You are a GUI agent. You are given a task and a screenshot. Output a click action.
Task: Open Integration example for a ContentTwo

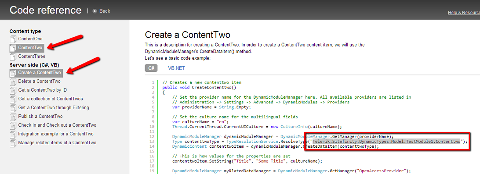pos(56,134)
